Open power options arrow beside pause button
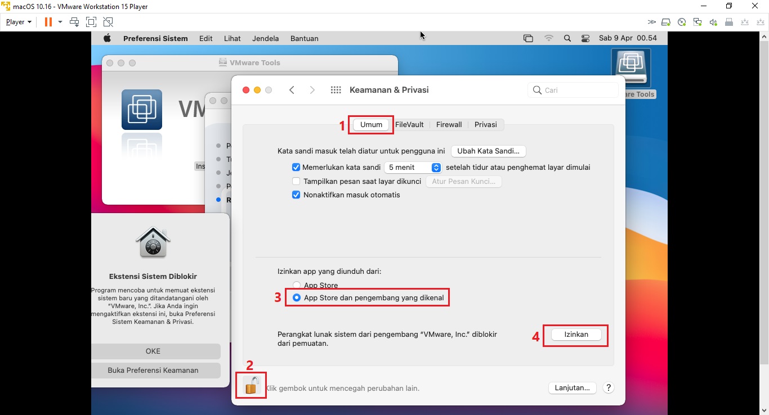The height and width of the screenshot is (415, 769). (x=60, y=22)
